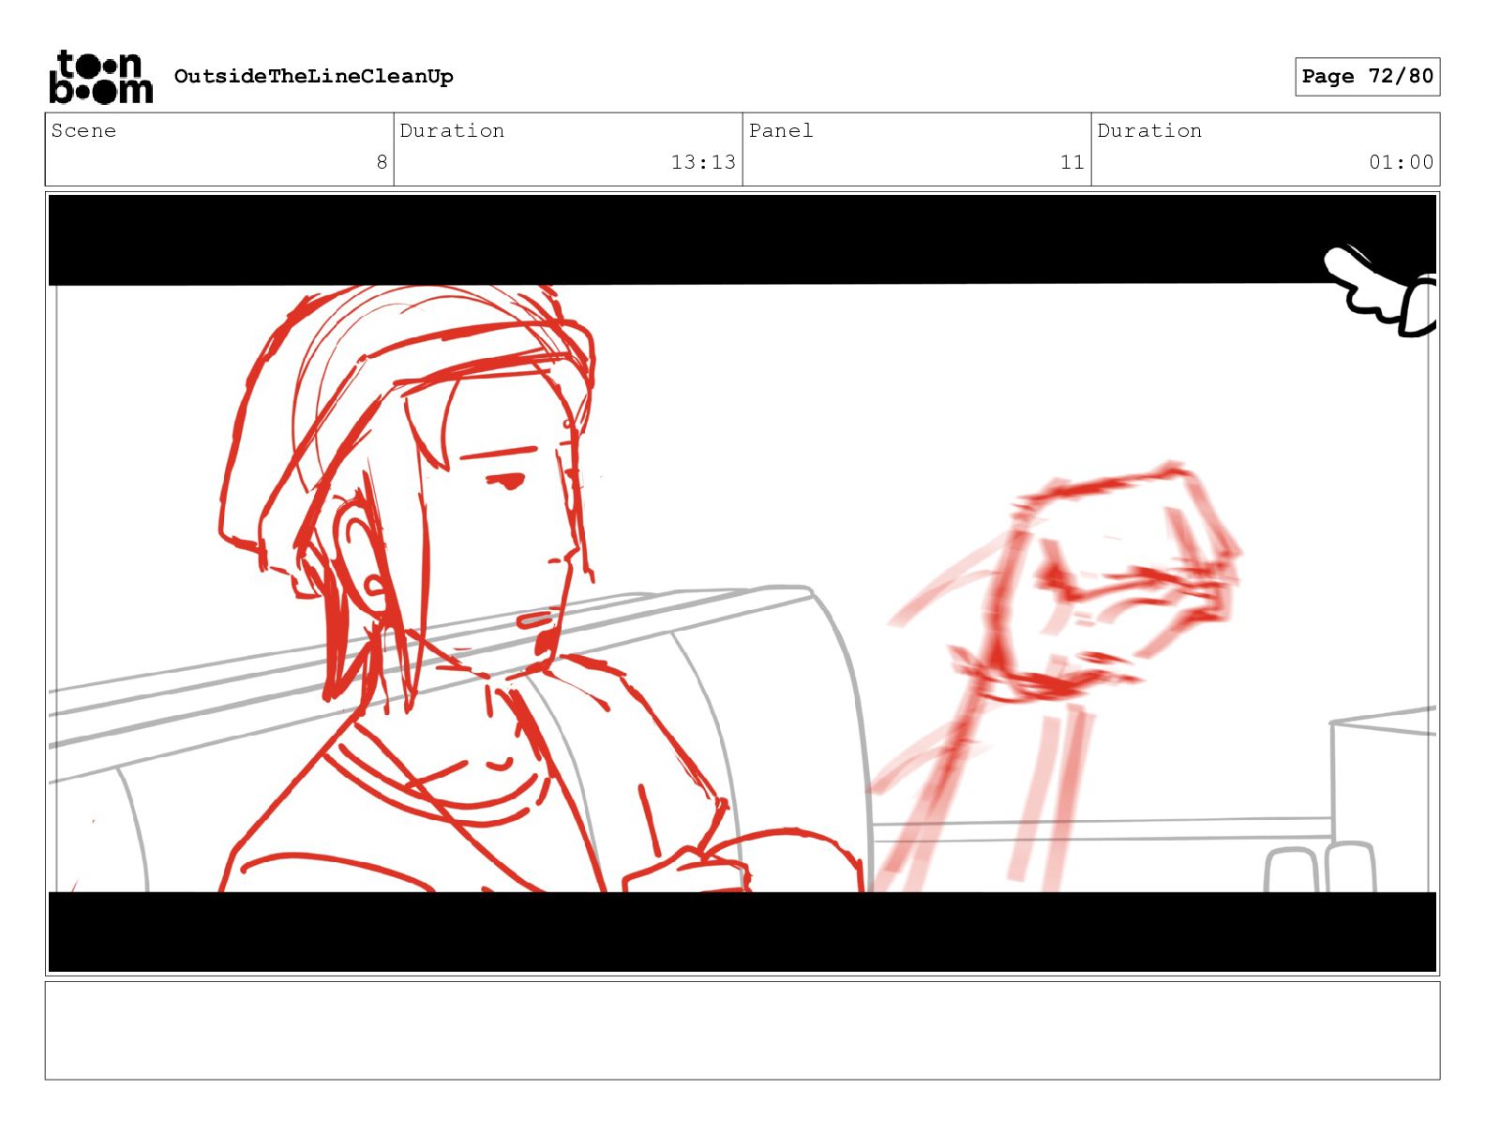Select the Scene header label
Image resolution: width=1485 pixels, height=1147 pixels.
point(83,130)
